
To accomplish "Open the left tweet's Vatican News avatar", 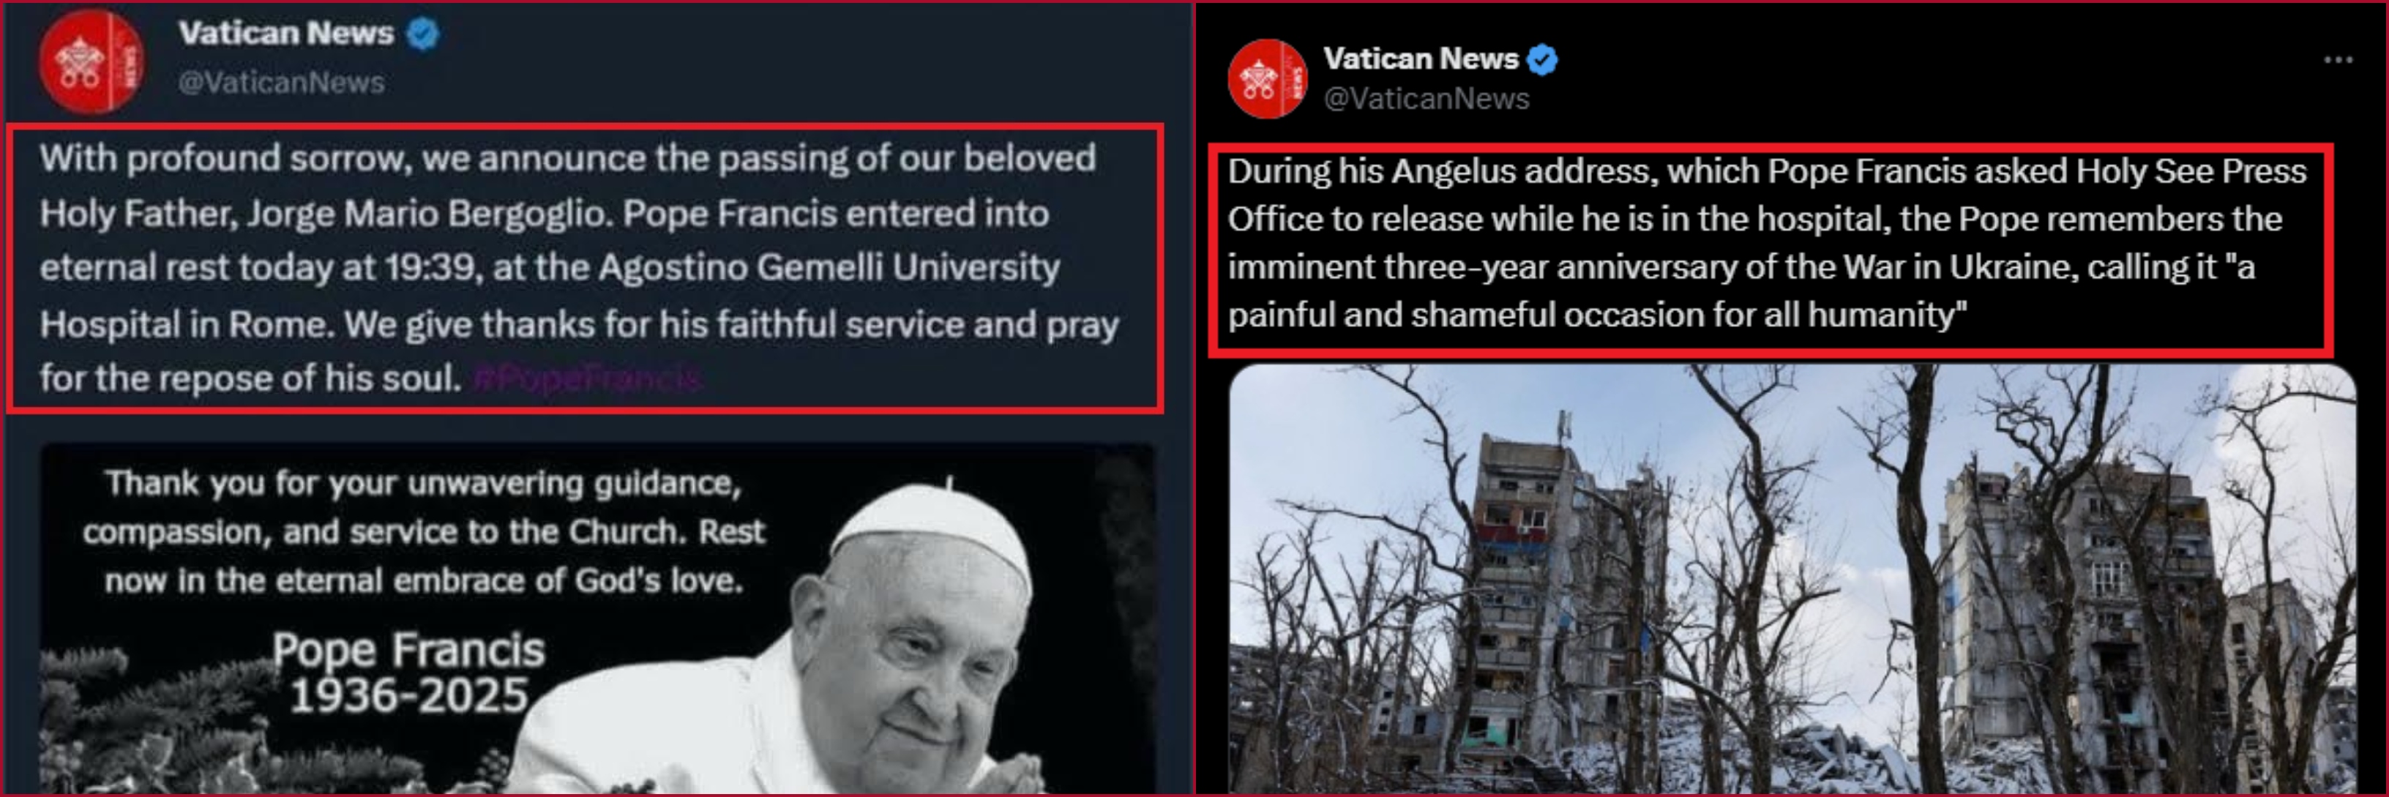I will (89, 61).
